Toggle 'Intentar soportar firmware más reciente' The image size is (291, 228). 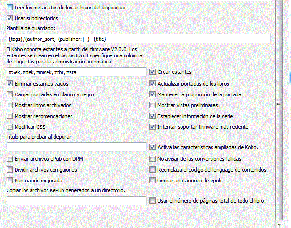click(153, 126)
